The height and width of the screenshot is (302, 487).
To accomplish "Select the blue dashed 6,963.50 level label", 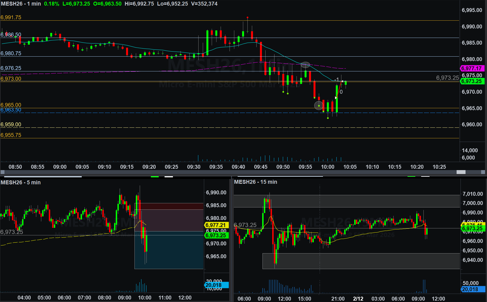I will click(x=11, y=110).
